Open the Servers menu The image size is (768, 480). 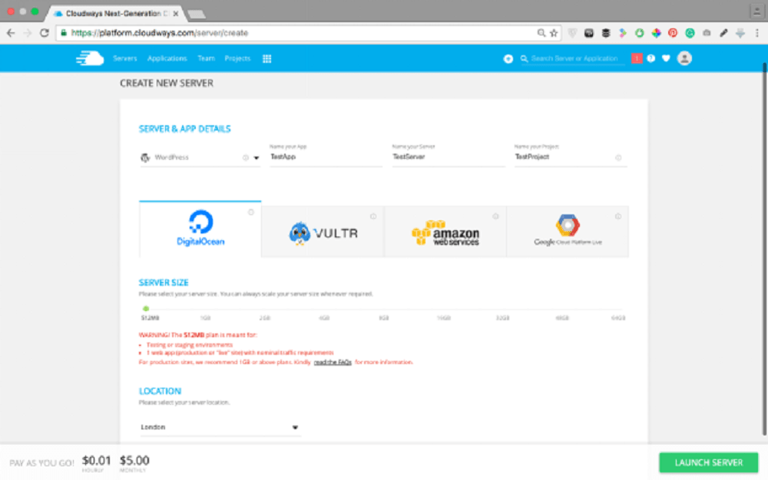tap(125, 58)
